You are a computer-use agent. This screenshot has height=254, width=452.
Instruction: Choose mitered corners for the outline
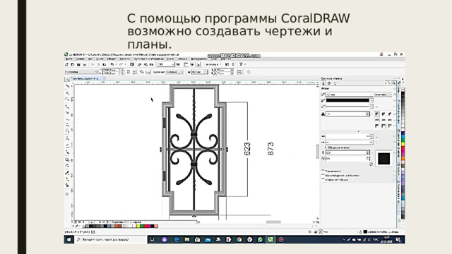point(376,114)
